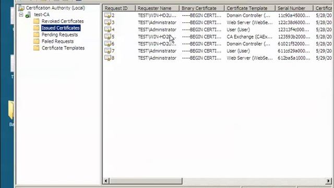Click the certificate icon for request 5
Image resolution: width=334 pixels, height=188 pixels.
108,37
